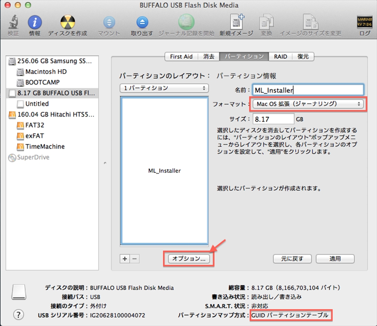Click the Mount (マウント) toolbar icon
377x326 pixels.
pos(109,22)
